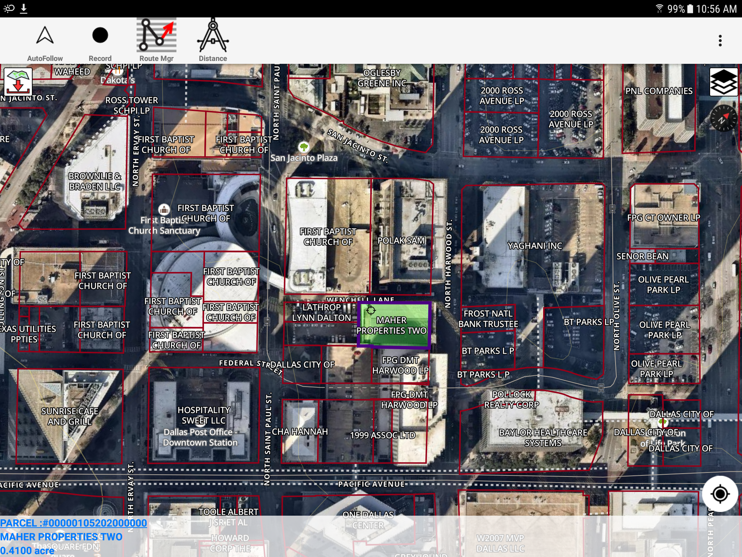This screenshot has width=742, height=557.
Task: Select the POLLOCK REALTY CORP parcel
Action: (512, 399)
